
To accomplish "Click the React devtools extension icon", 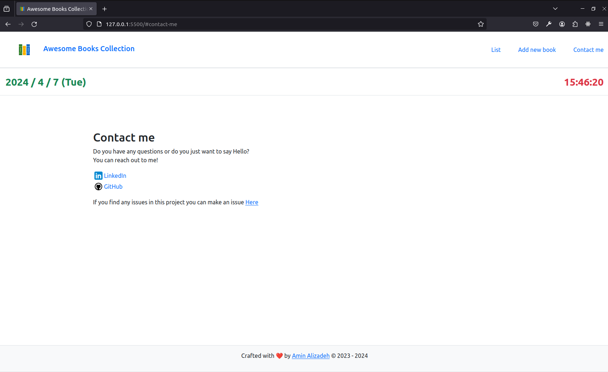I will (588, 24).
